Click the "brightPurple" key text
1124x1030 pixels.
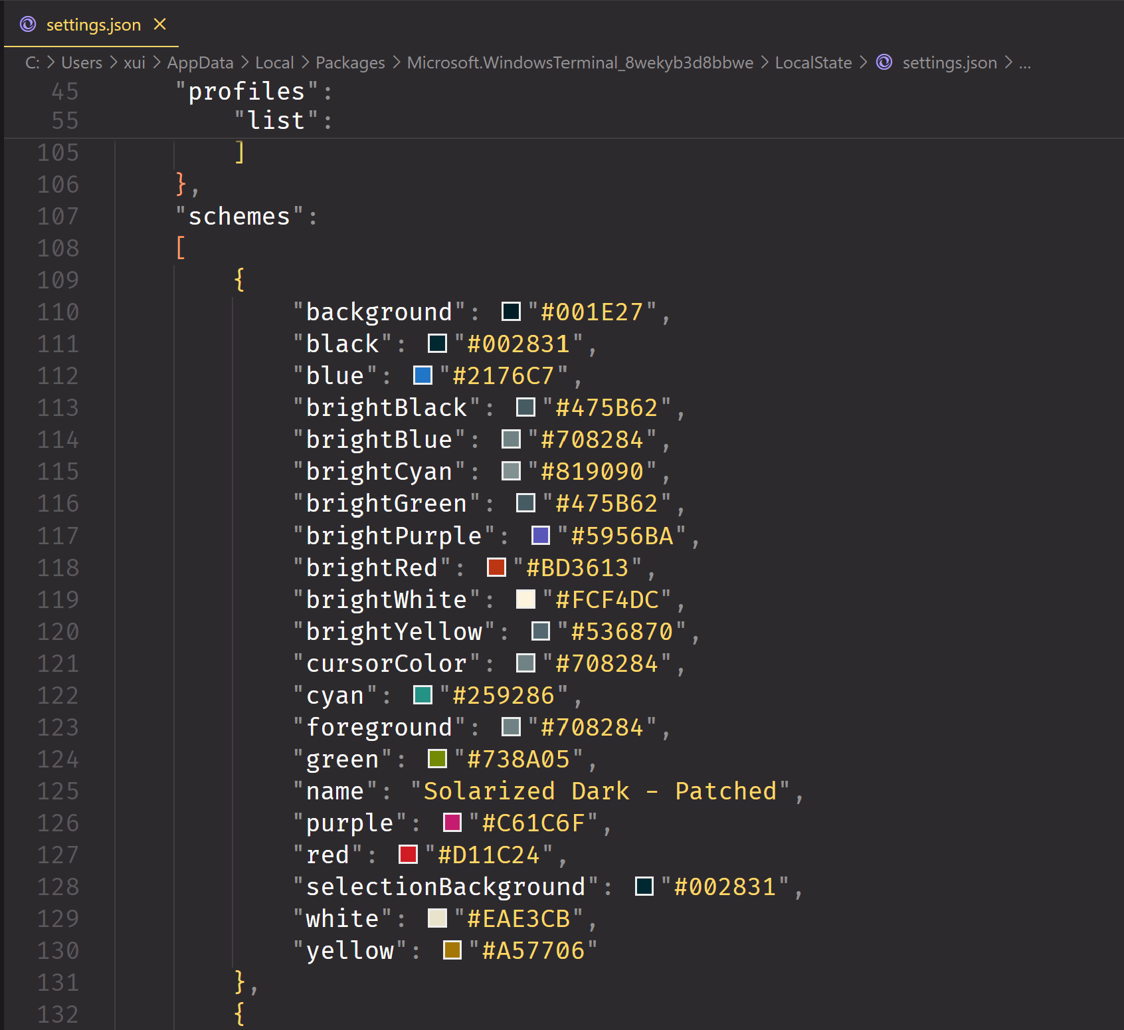click(394, 536)
